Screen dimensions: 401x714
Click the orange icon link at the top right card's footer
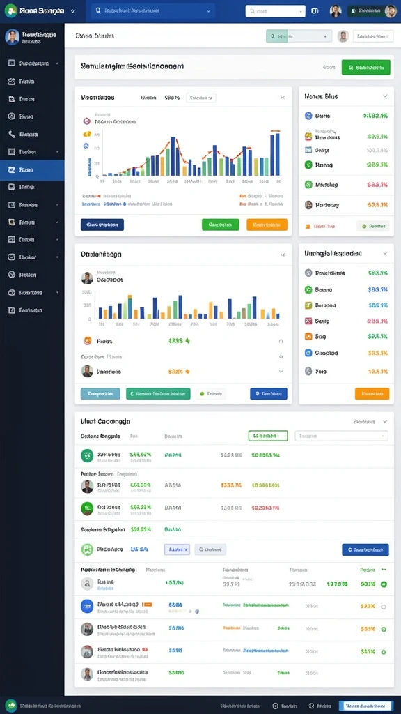[x=308, y=225]
